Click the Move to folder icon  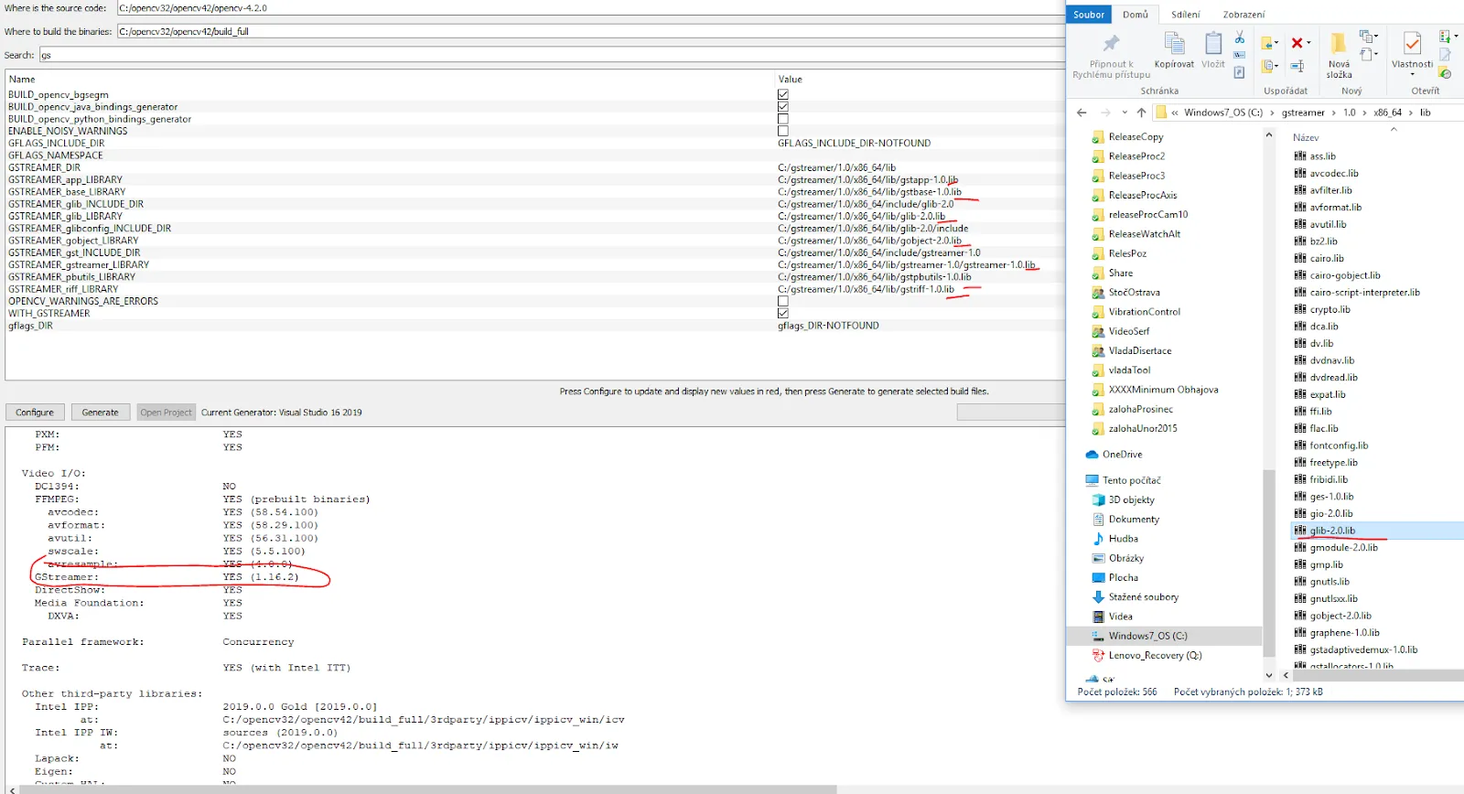point(1268,43)
